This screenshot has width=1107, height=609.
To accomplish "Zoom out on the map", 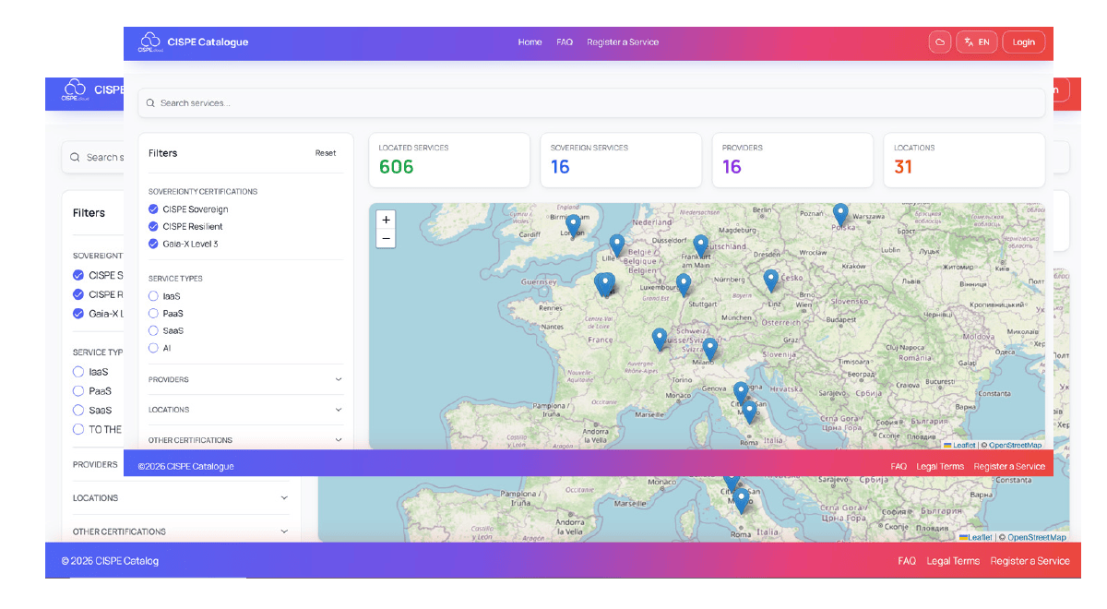I will coord(386,239).
